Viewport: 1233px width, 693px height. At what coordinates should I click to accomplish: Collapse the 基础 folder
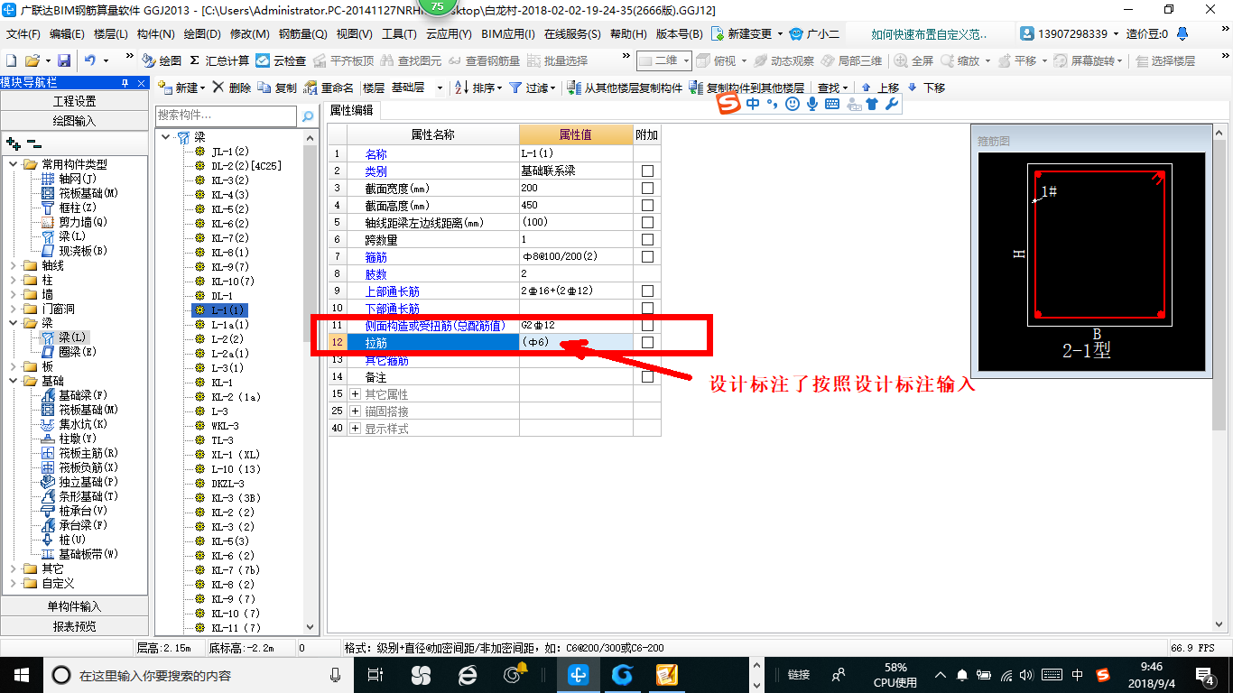coord(14,381)
